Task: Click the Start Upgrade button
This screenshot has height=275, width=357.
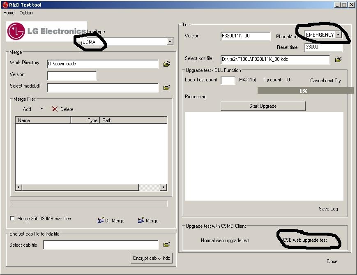Action: click(263, 106)
